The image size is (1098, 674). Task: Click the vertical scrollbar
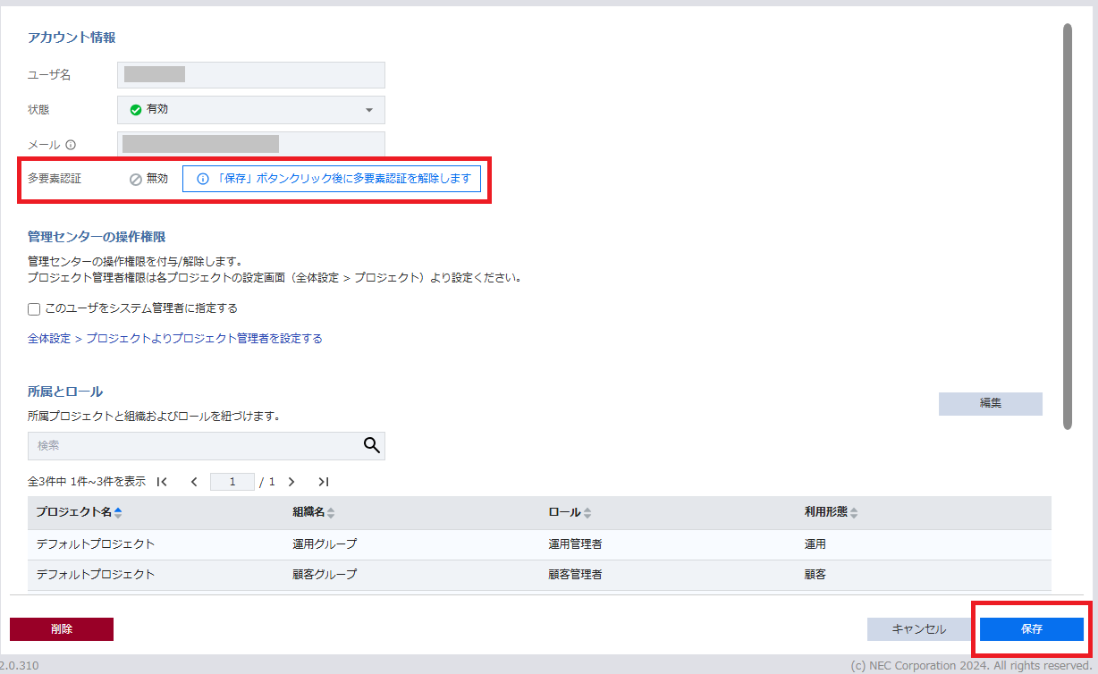point(1067,223)
